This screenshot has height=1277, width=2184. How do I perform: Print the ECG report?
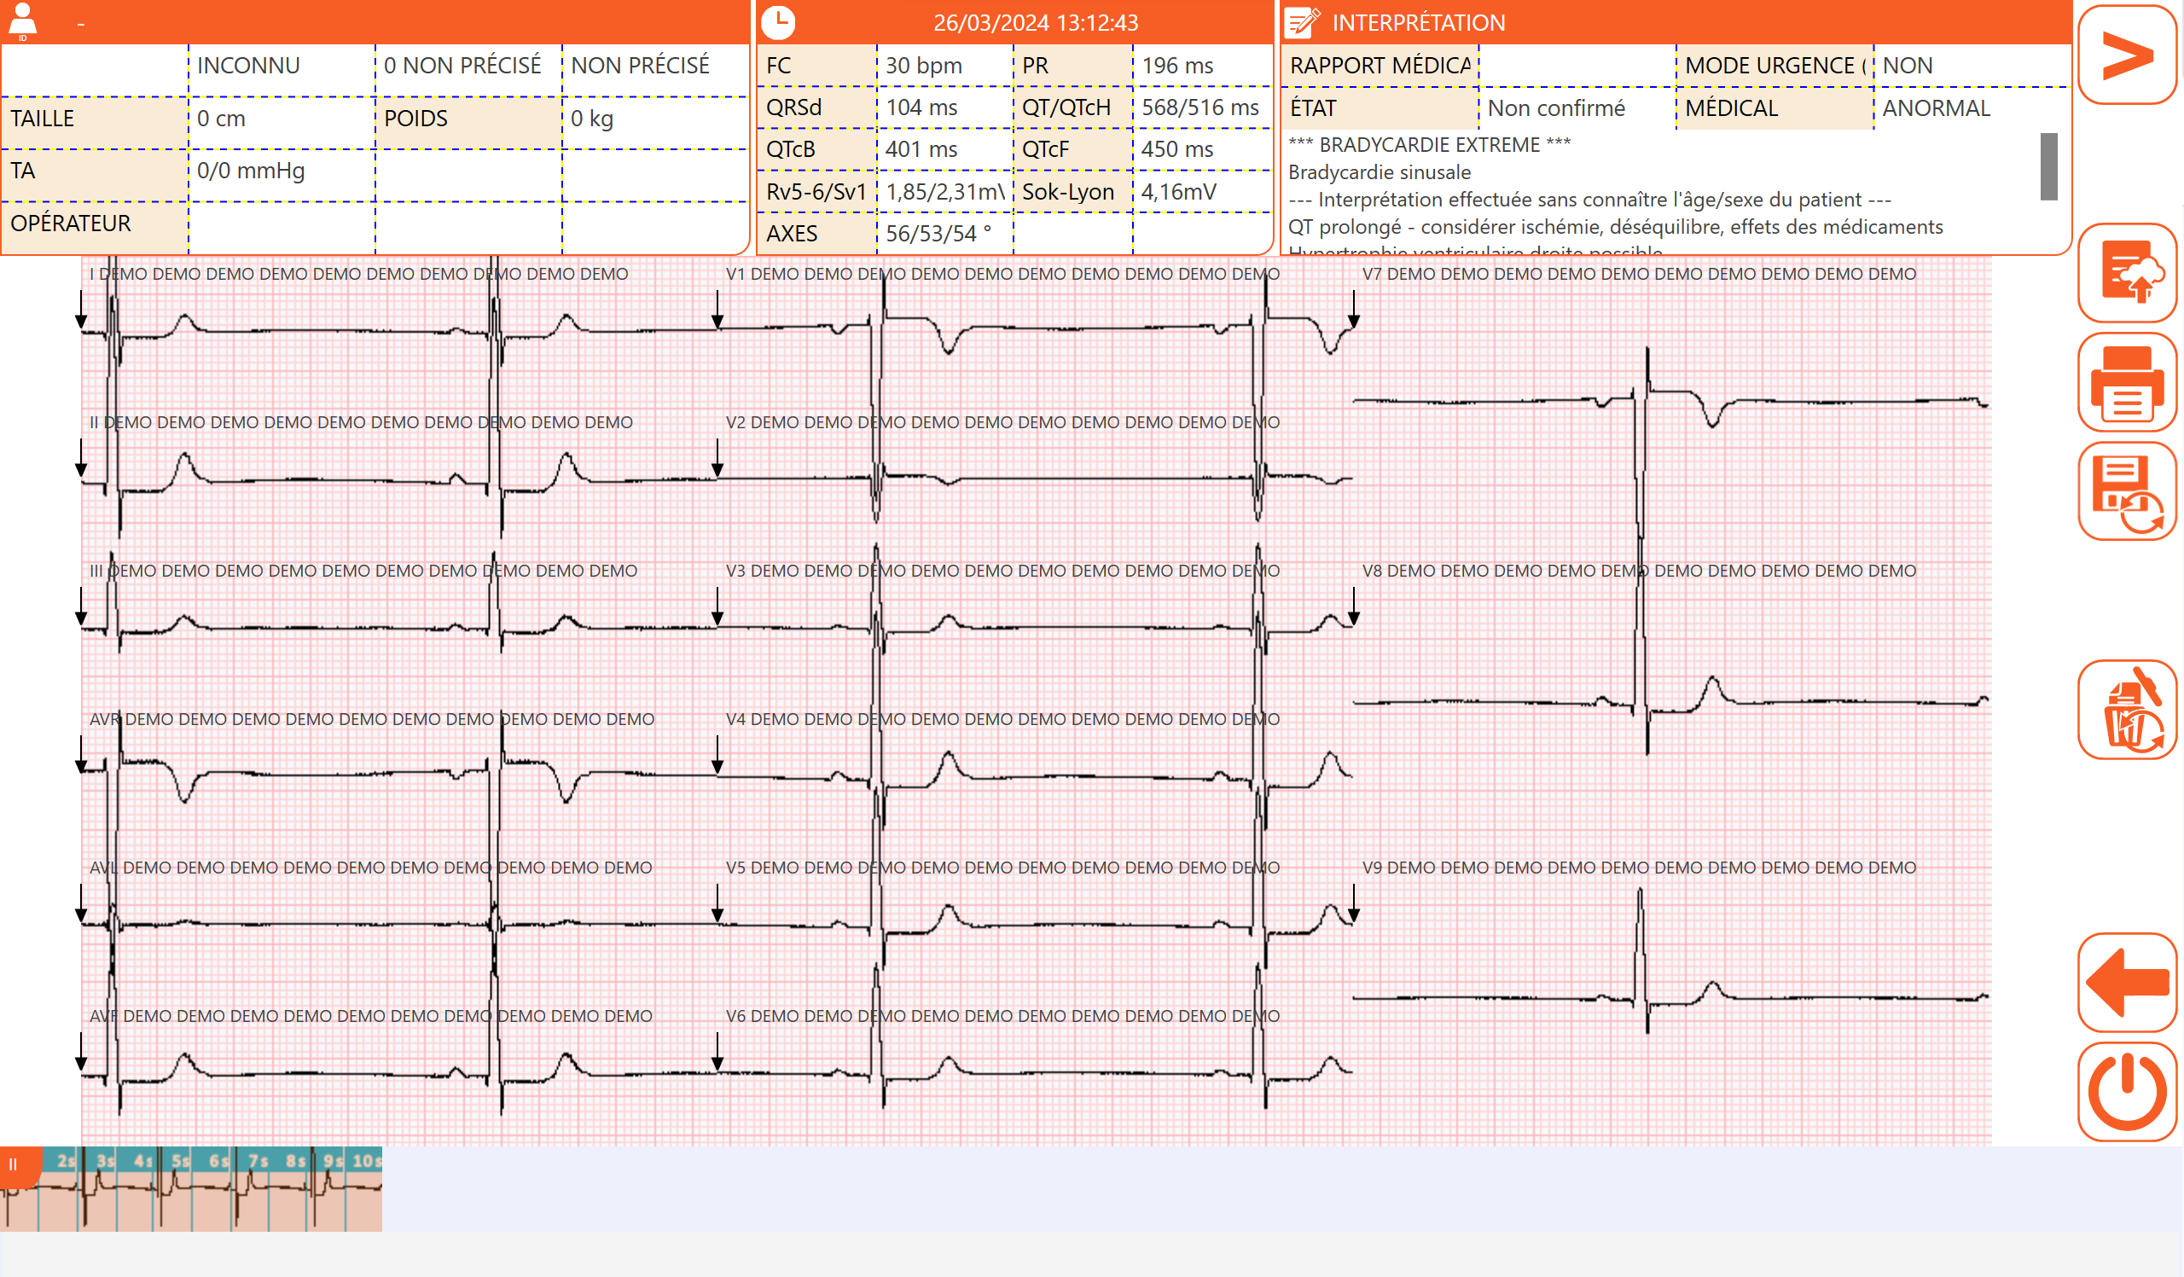2129,390
